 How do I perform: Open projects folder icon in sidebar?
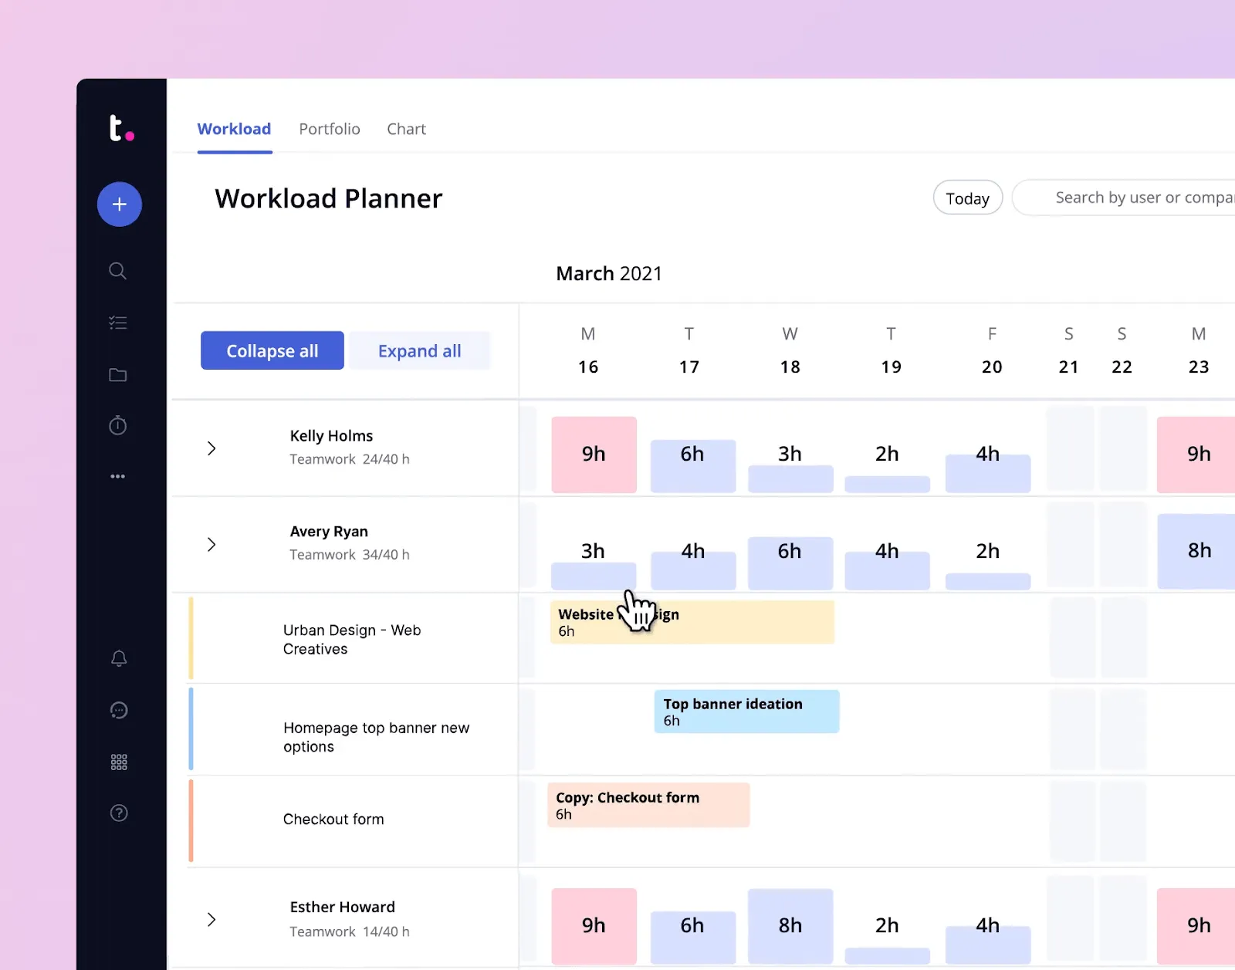[118, 375]
